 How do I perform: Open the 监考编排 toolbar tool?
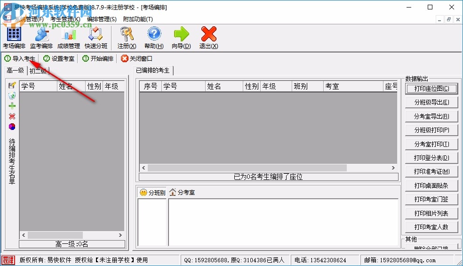click(41, 38)
